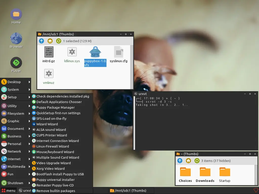Go up a directory in /mnt/sdc1 window

41,41
